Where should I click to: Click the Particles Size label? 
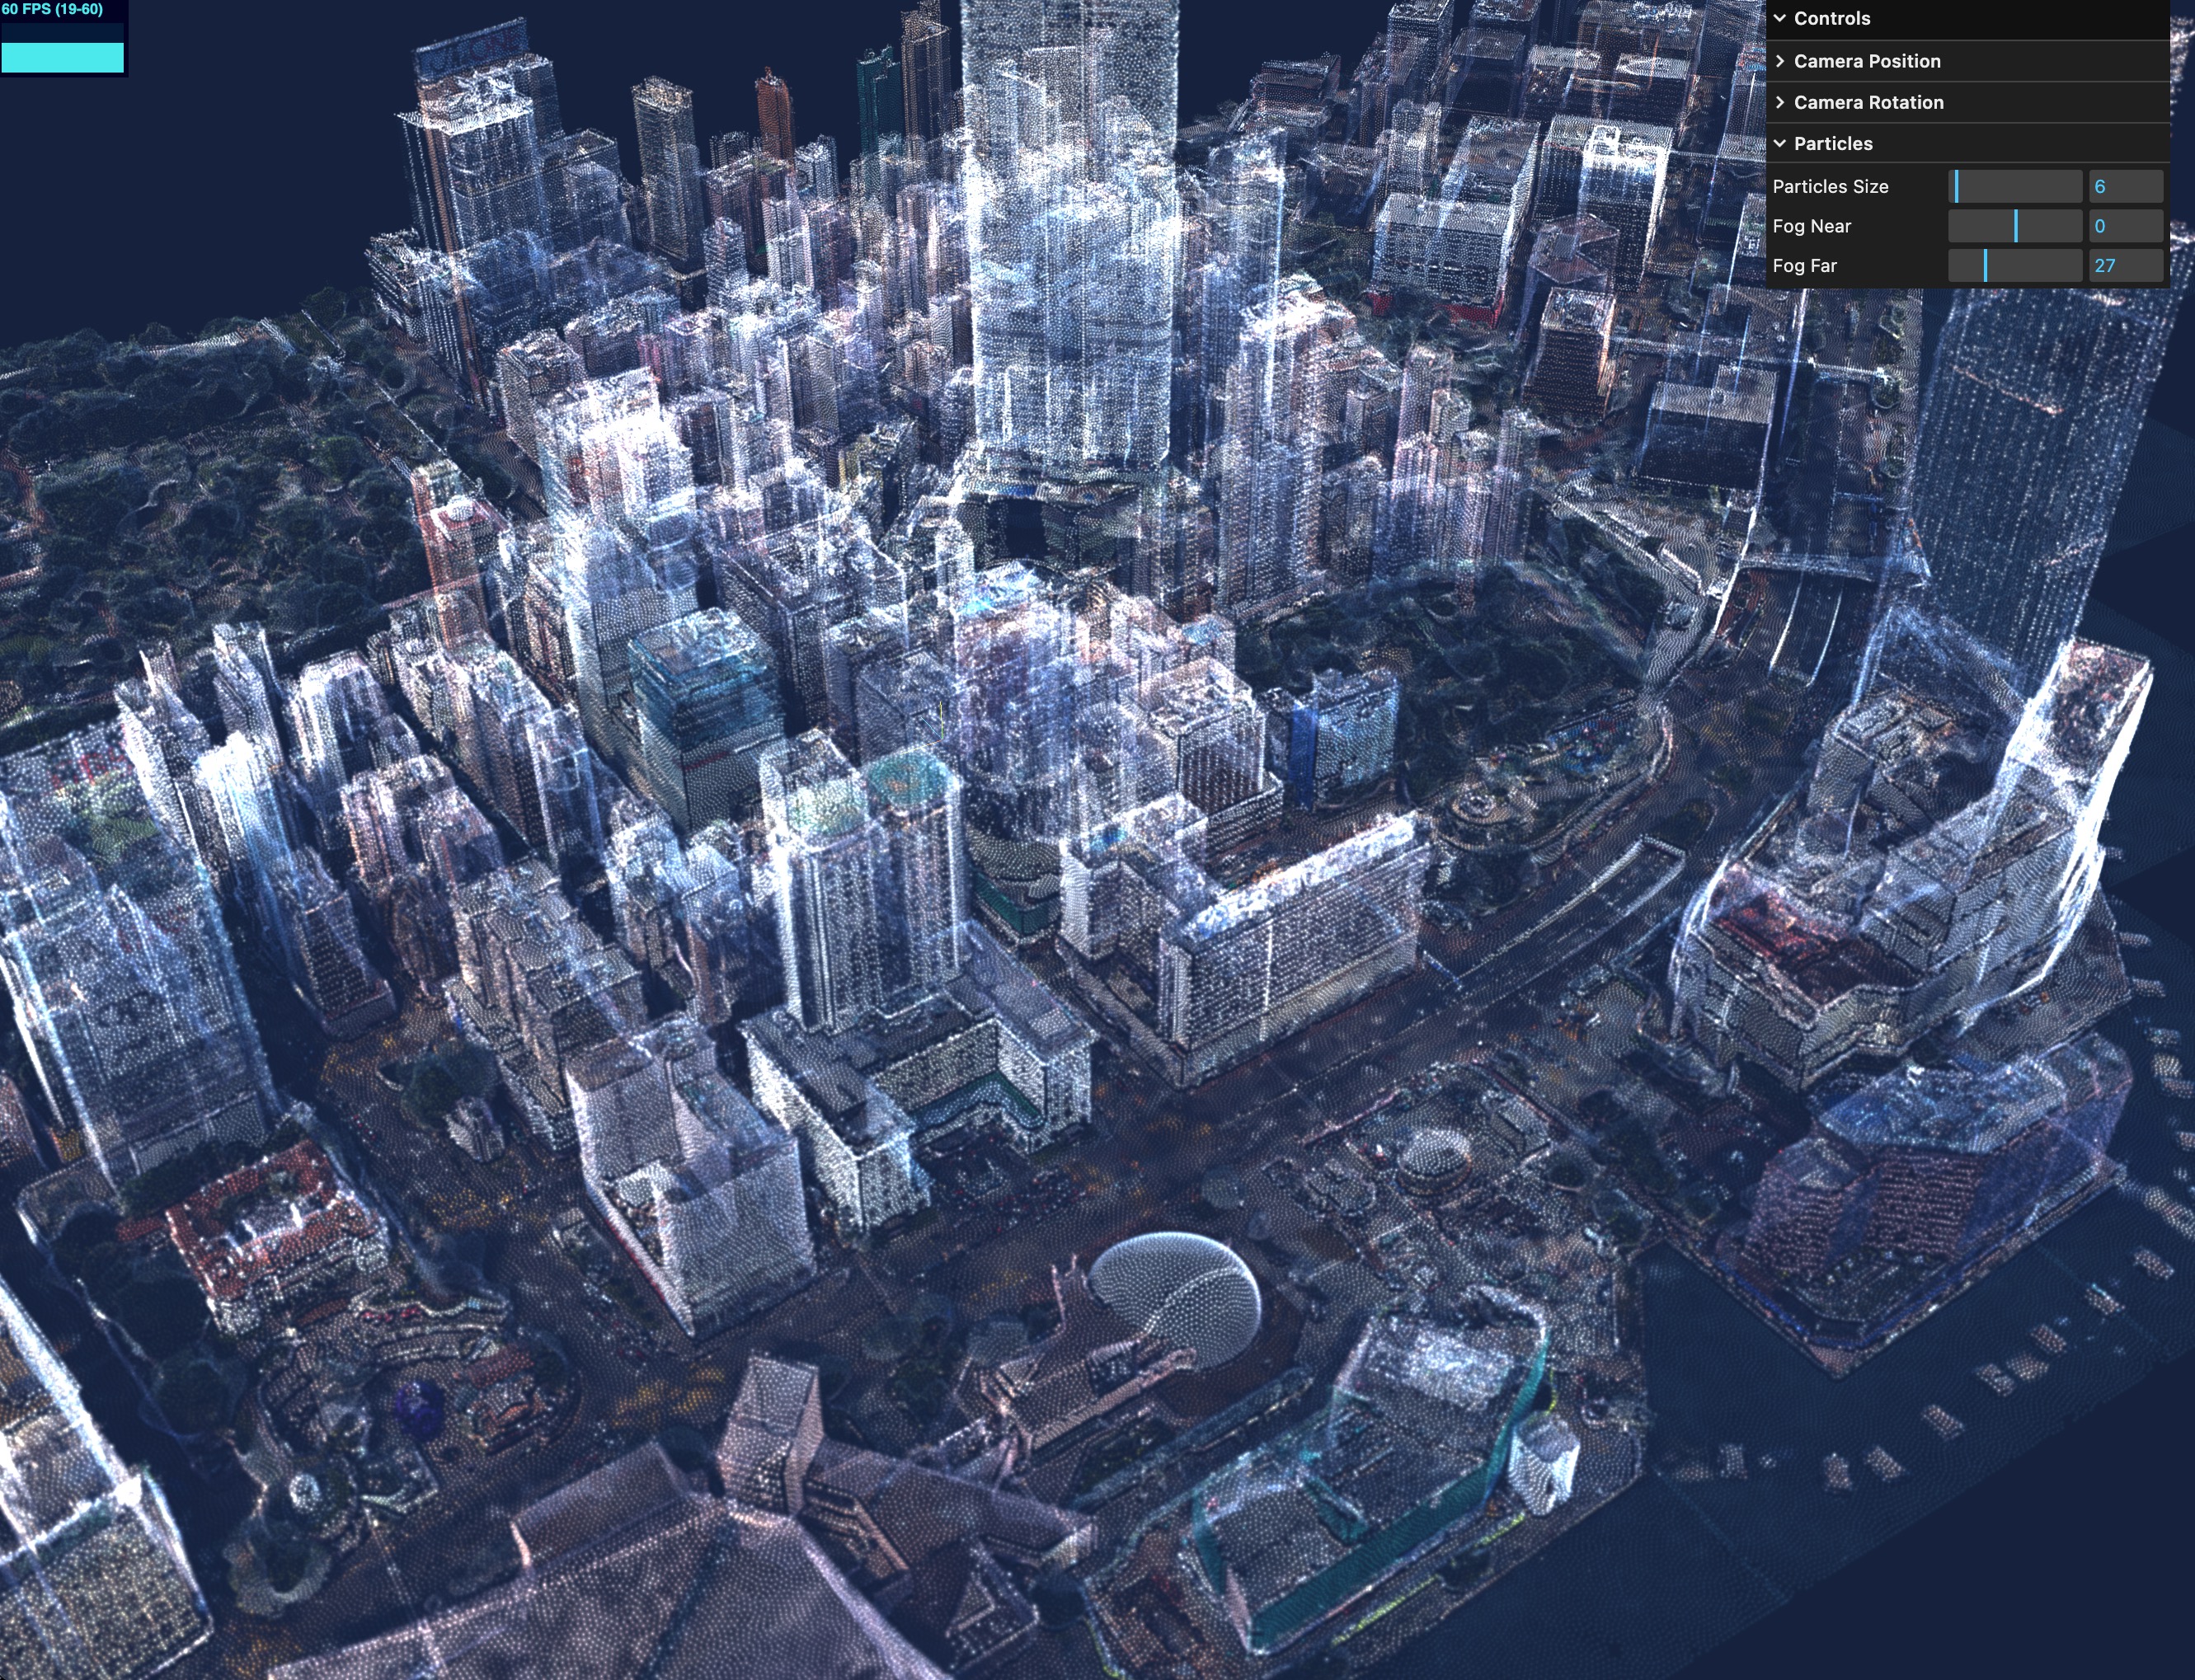click(x=1830, y=186)
